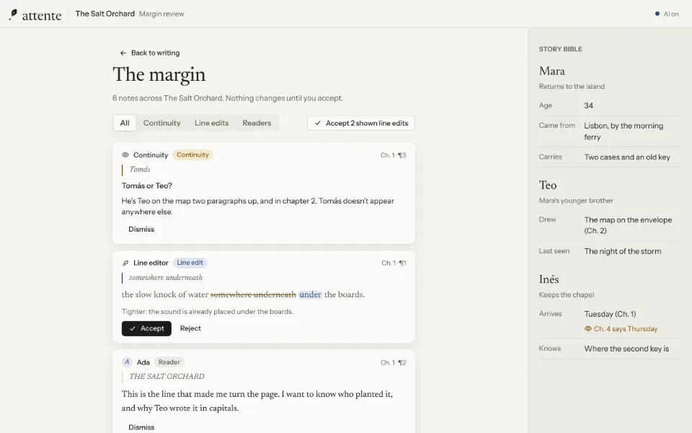Click the Teo heading in Story Bible
The height and width of the screenshot is (433, 692).
[548, 185]
